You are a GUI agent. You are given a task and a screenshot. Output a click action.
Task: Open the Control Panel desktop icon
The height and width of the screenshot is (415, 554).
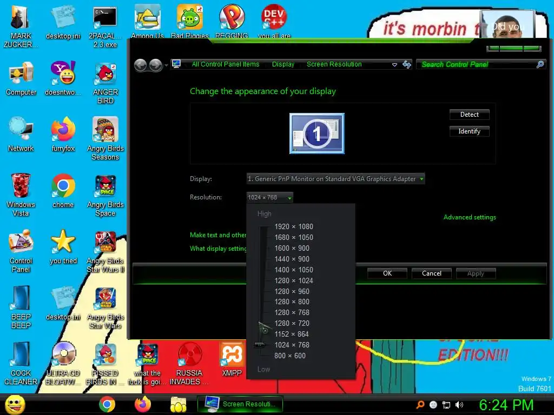tap(21, 251)
